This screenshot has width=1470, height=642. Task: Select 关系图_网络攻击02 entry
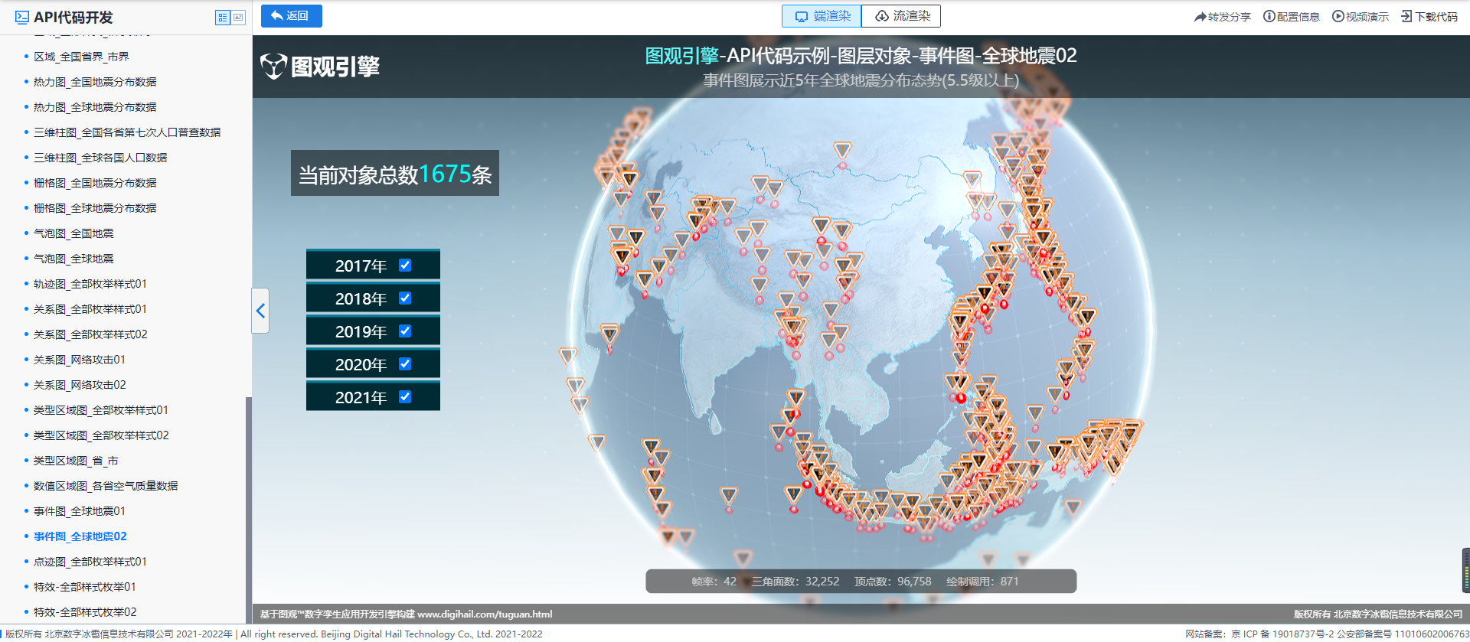pyautogui.click(x=80, y=385)
